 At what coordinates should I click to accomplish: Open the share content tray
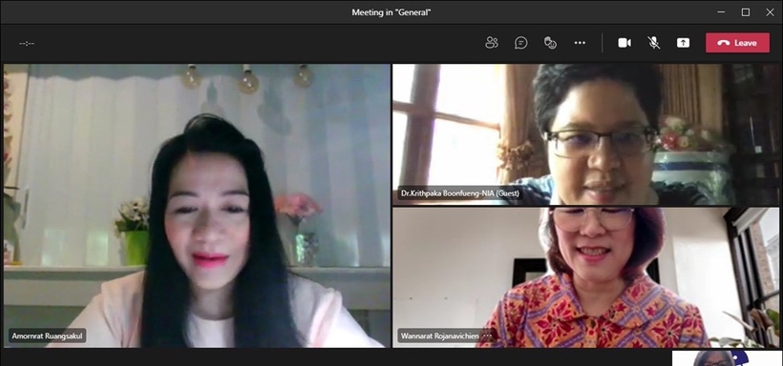point(683,43)
